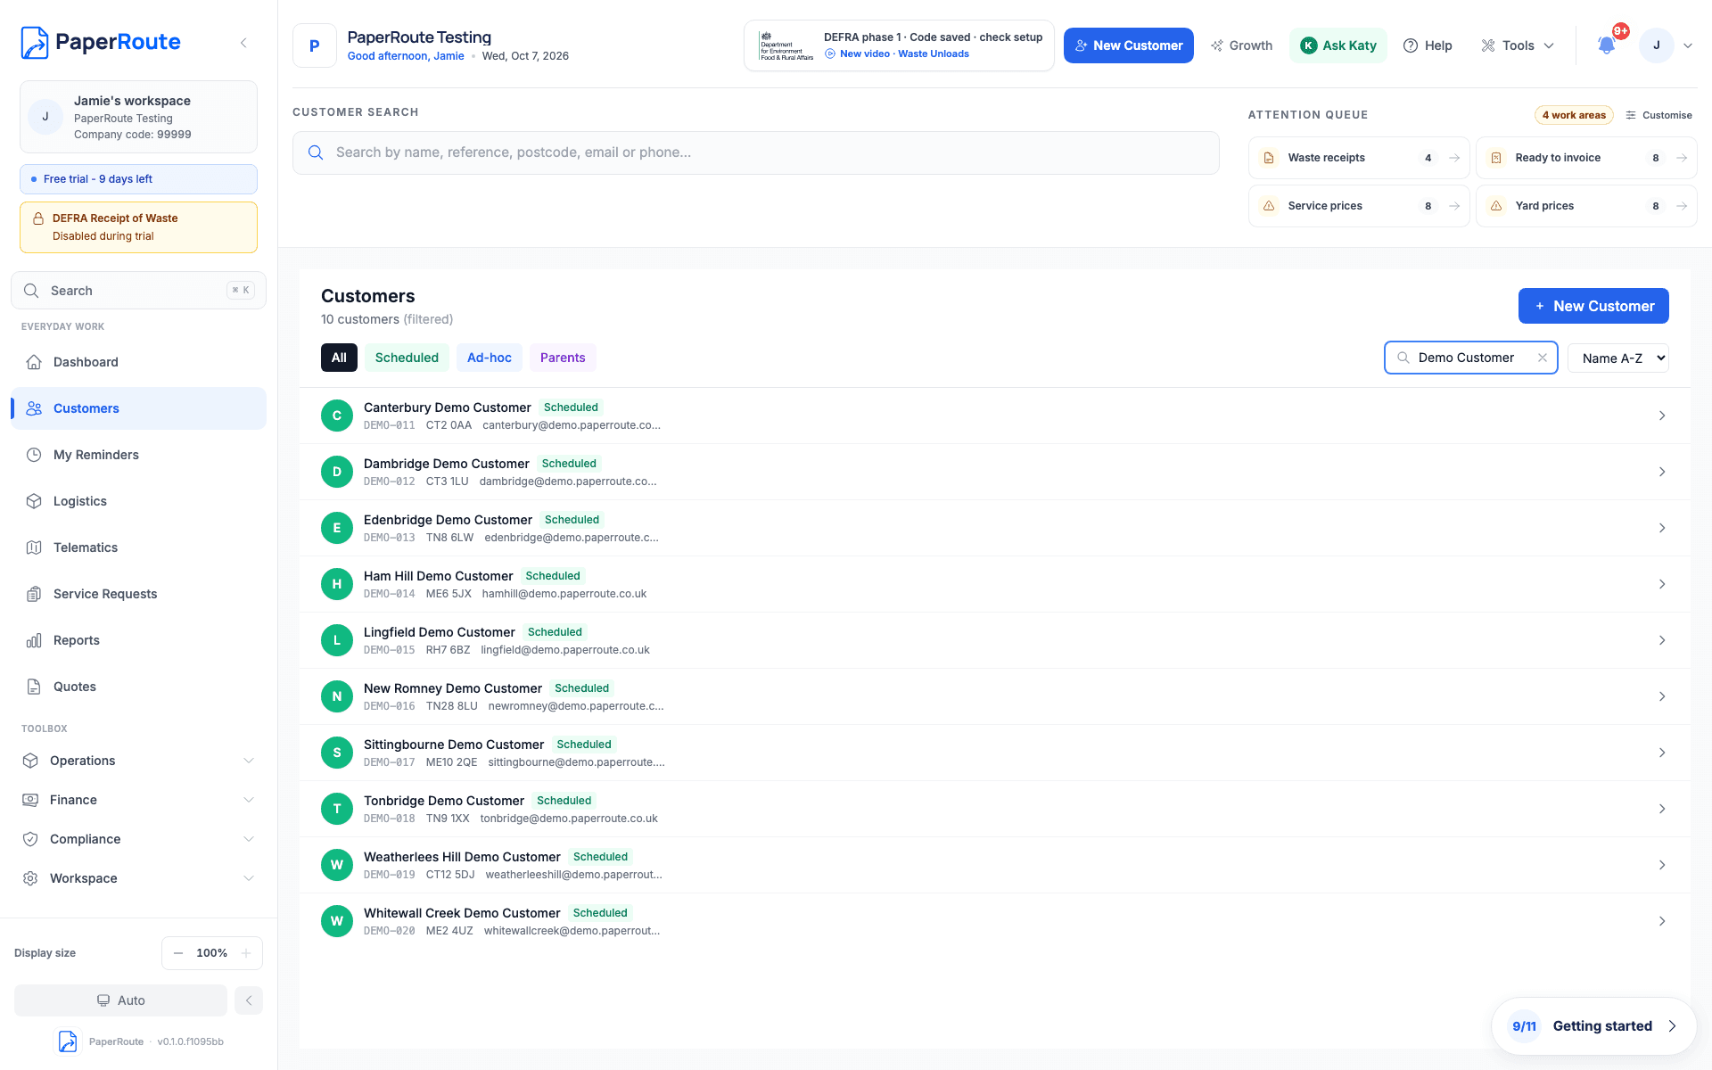Increase display size with plus

click(246, 953)
